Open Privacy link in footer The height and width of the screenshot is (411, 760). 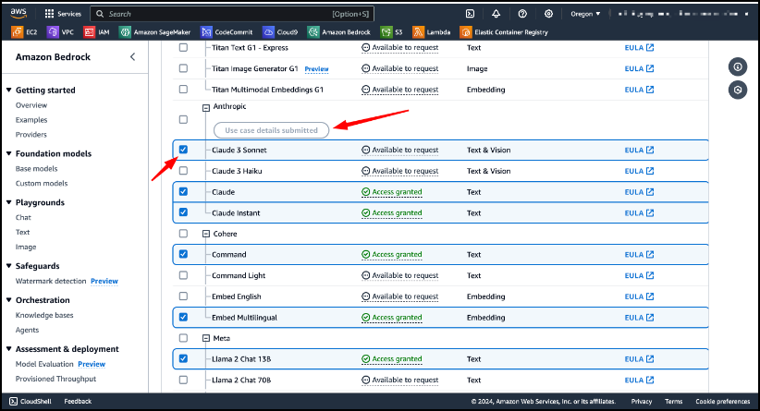(x=642, y=402)
